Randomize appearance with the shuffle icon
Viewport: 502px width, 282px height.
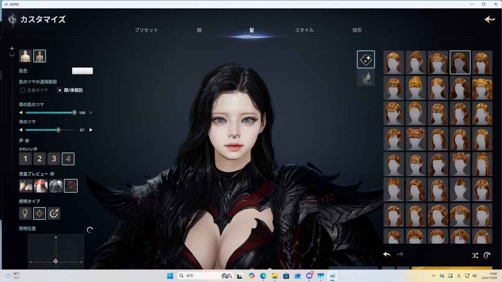pos(475,255)
